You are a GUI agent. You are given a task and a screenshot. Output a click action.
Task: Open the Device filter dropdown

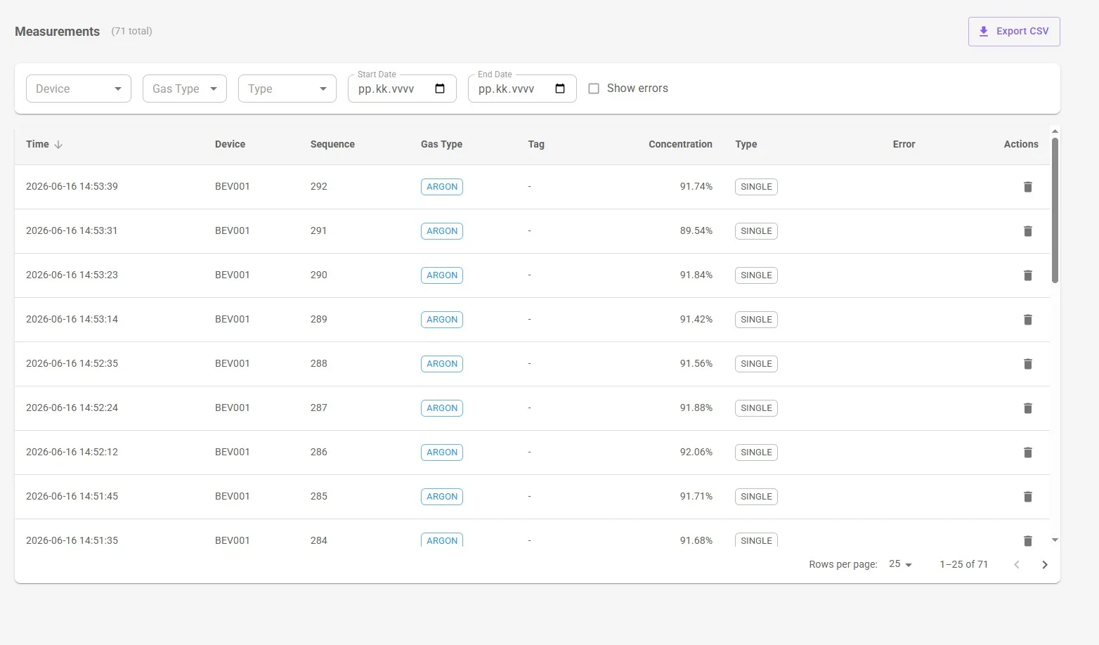point(79,89)
